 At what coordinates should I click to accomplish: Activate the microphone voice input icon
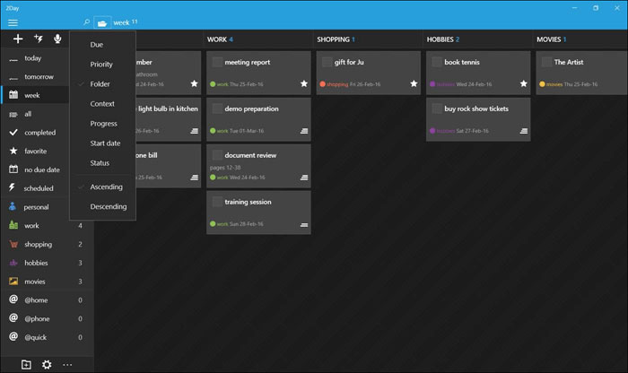57,39
